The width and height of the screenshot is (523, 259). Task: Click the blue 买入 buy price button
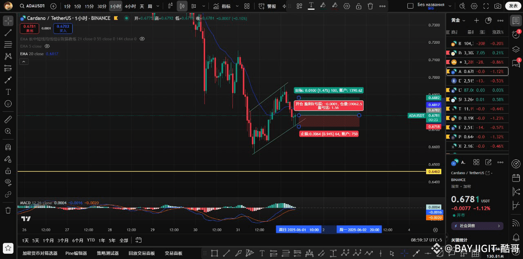(x=63, y=28)
